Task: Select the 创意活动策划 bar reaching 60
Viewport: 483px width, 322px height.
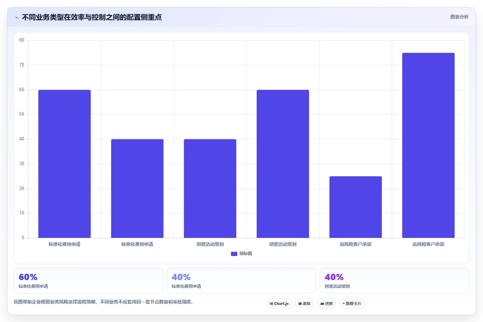Action: click(x=283, y=164)
